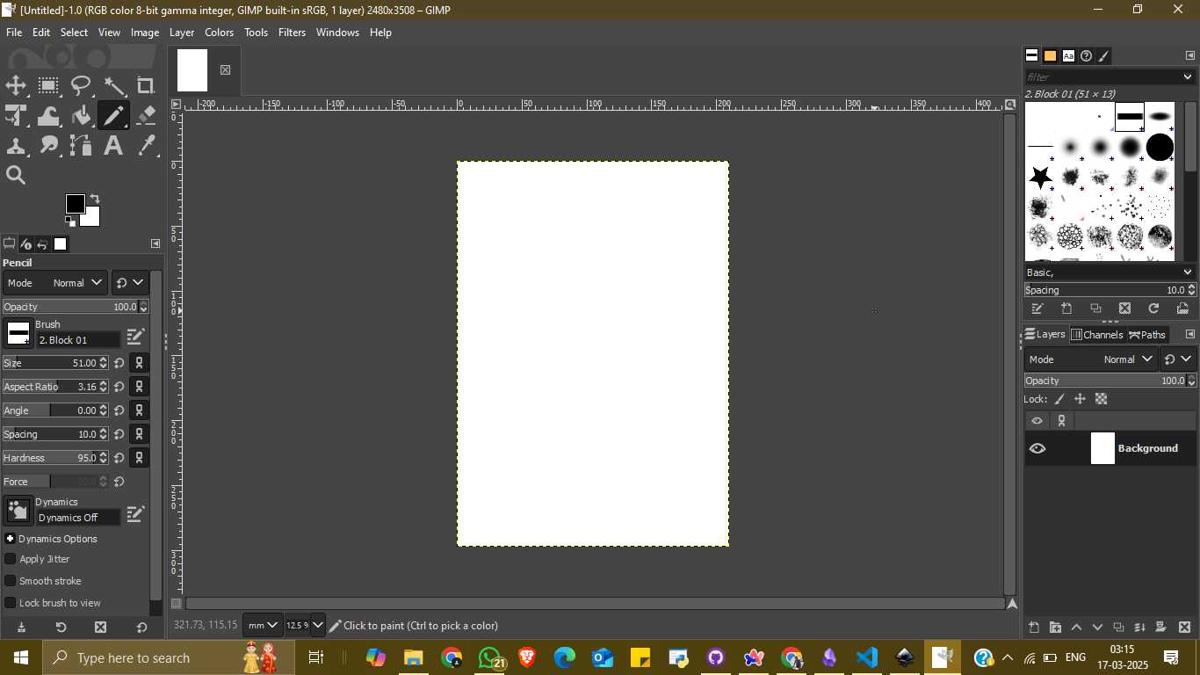Viewport: 1200px width, 675px height.
Task: Select the Smudge tool
Action: (x=48, y=145)
